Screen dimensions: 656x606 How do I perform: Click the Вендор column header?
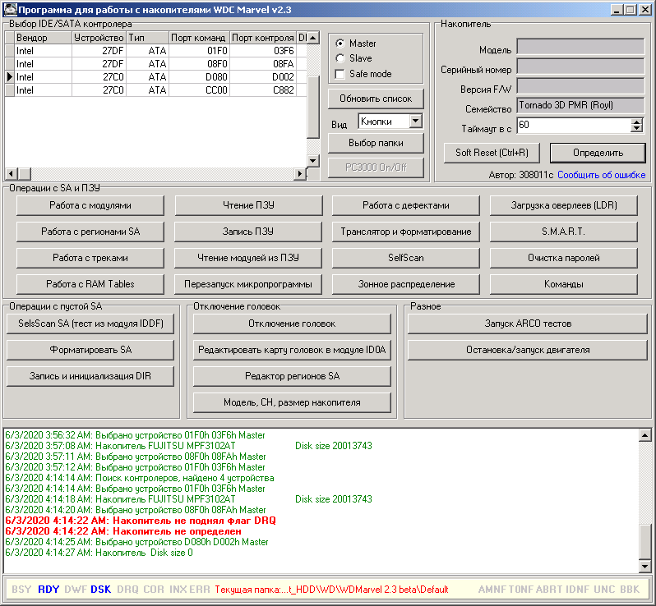point(41,38)
